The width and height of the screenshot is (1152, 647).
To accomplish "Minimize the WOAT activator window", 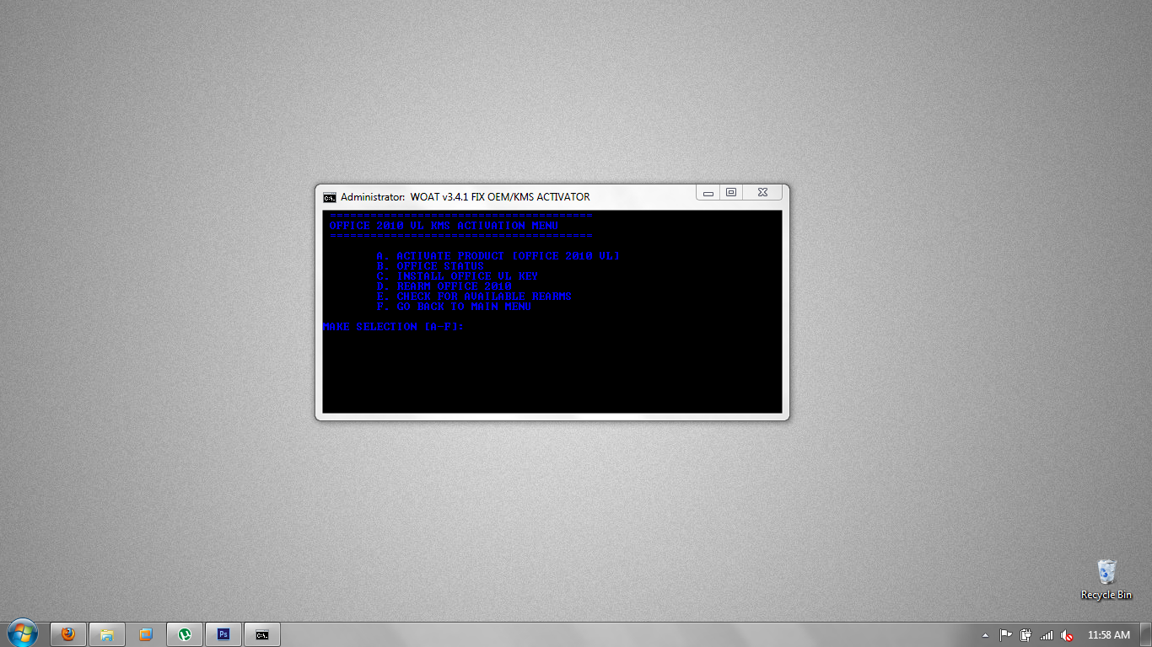I will [x=708, y=193].
